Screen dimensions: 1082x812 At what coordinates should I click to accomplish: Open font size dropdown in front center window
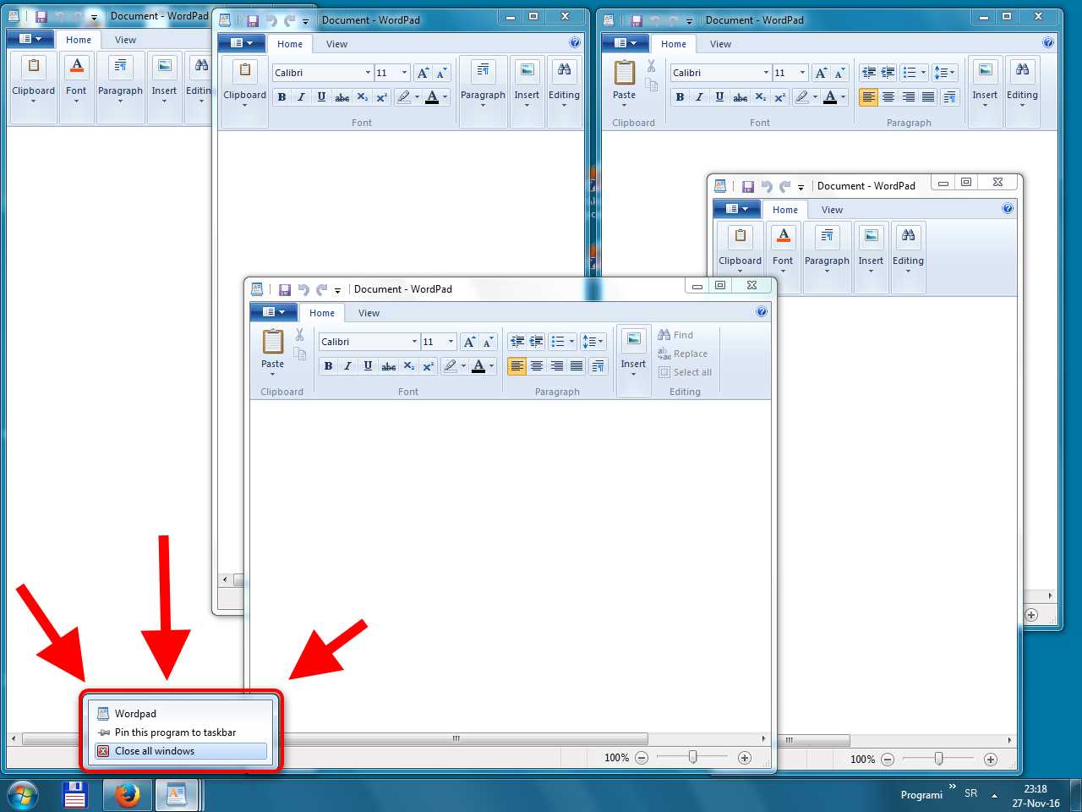click(x=451, y=342)
